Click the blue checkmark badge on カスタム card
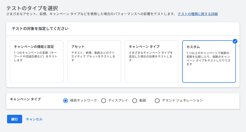The width and height of the screenshot is (246, 132). (x=235, y=41)
